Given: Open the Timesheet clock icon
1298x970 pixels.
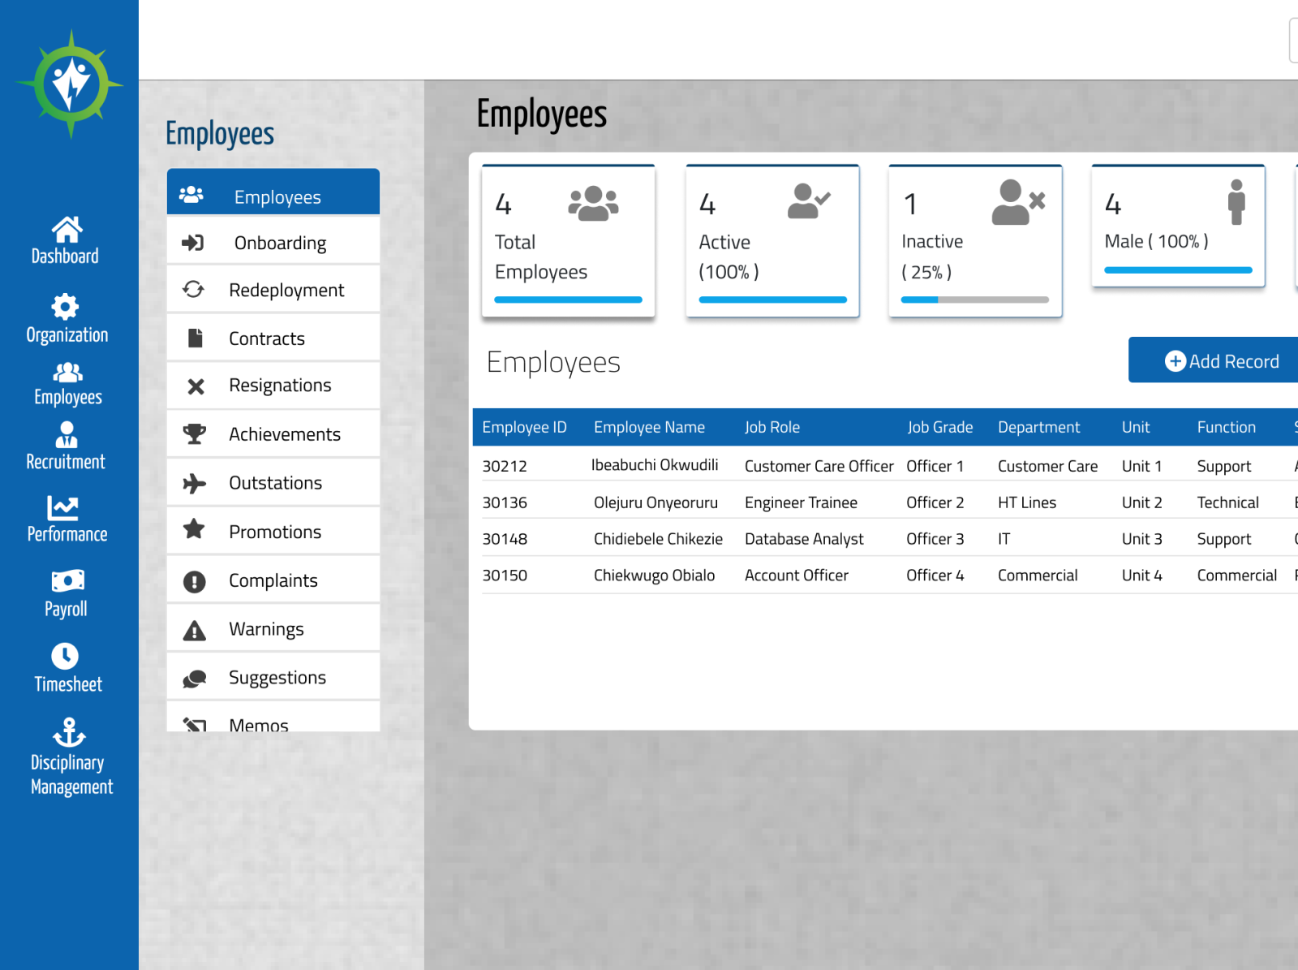Looking at the screenshot, I should pyautogui.click(x=67, y=656).
